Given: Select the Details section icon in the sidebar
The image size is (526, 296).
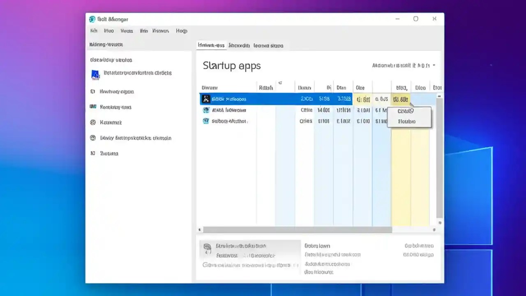Looking at the screenshot, I should 93,153.
